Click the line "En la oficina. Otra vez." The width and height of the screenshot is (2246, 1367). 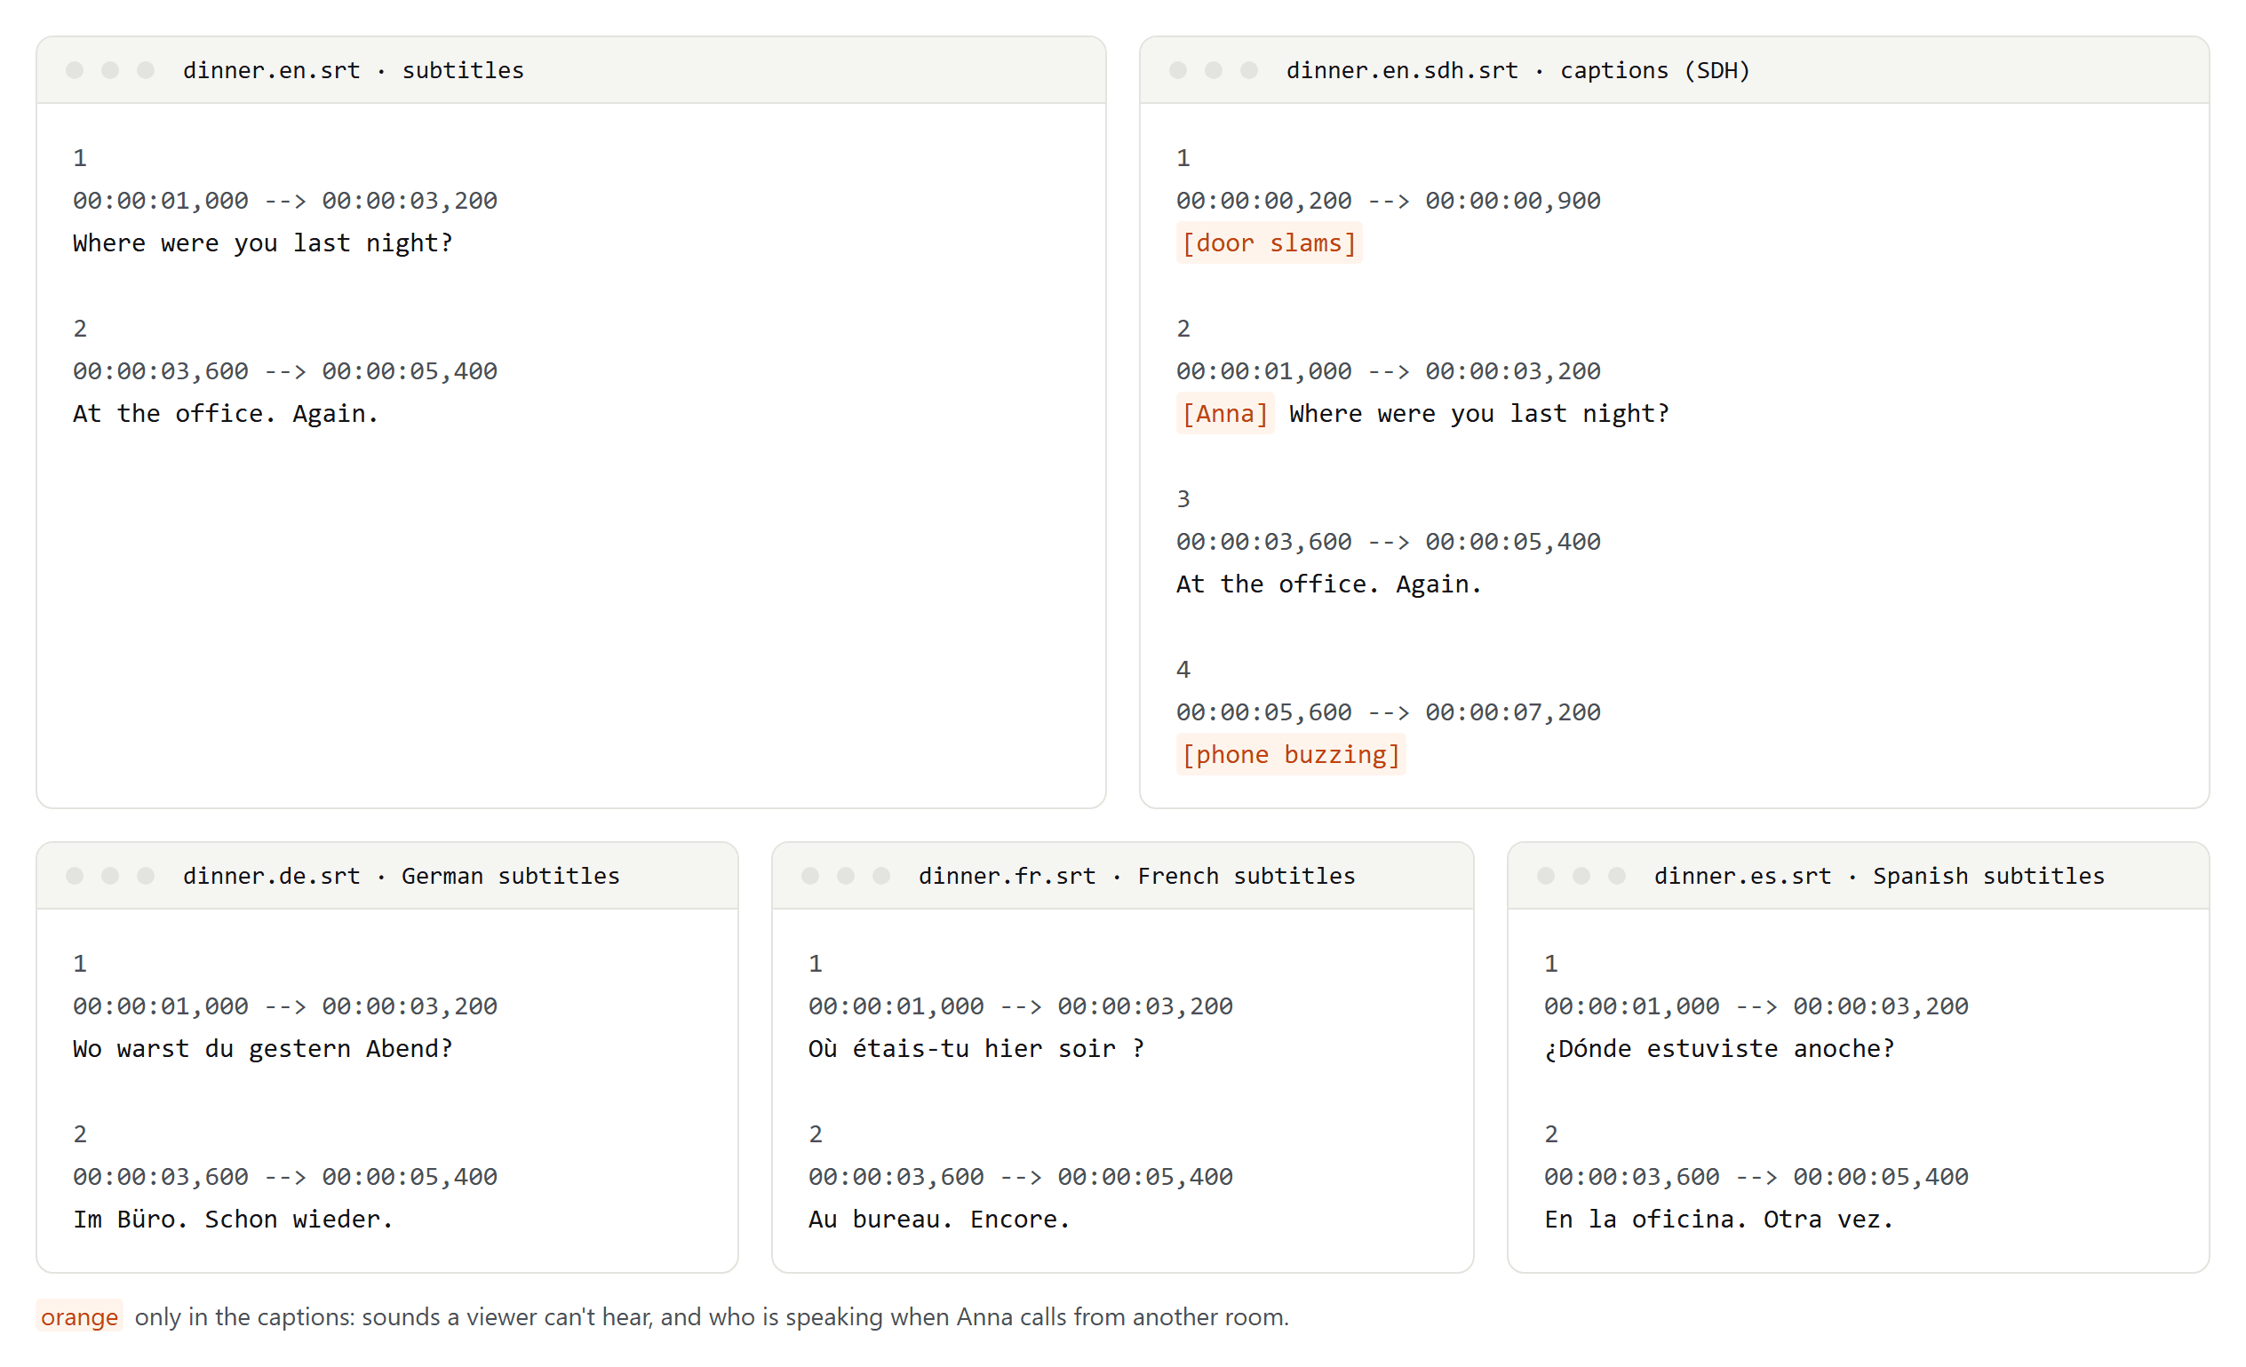(1719, 1220)
